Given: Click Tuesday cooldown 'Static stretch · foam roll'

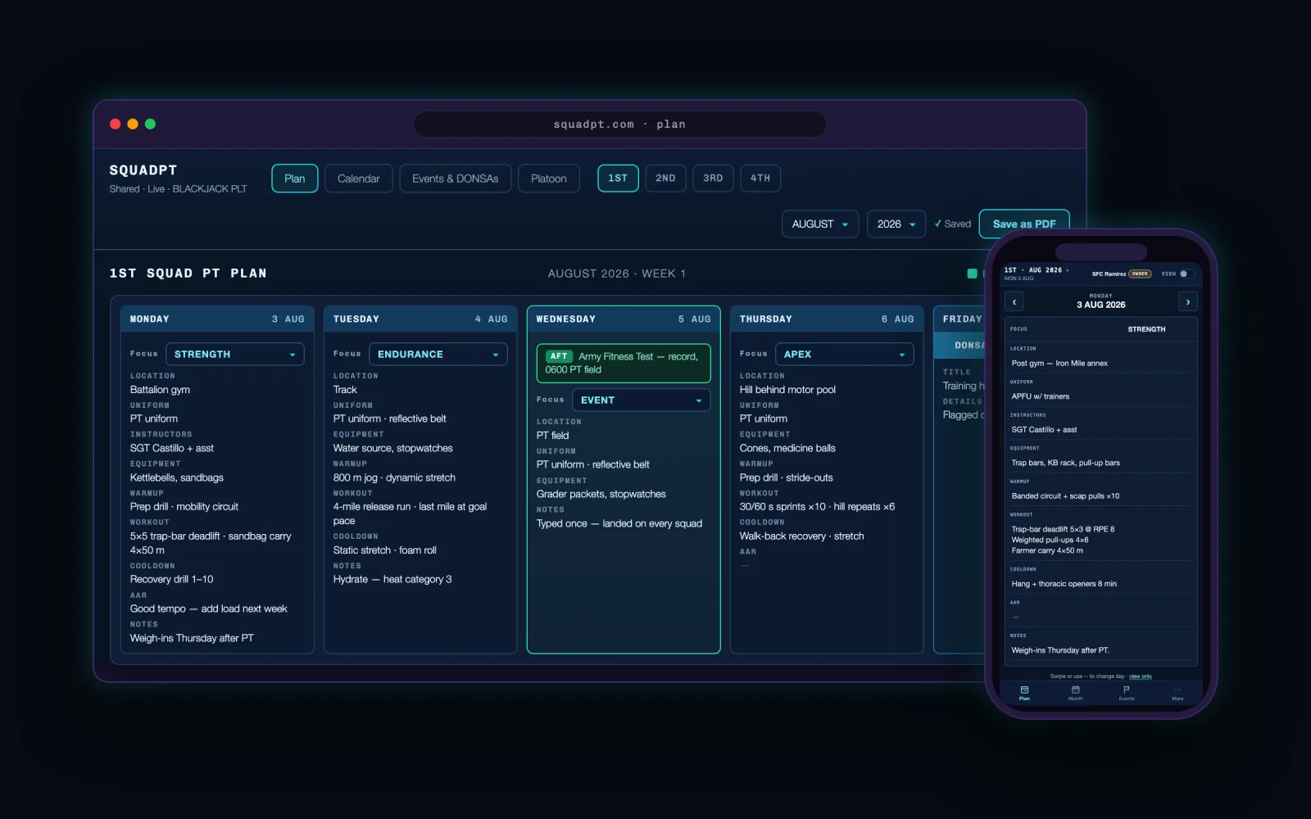Looking at the screenshot, I should [x=385, y=550].
